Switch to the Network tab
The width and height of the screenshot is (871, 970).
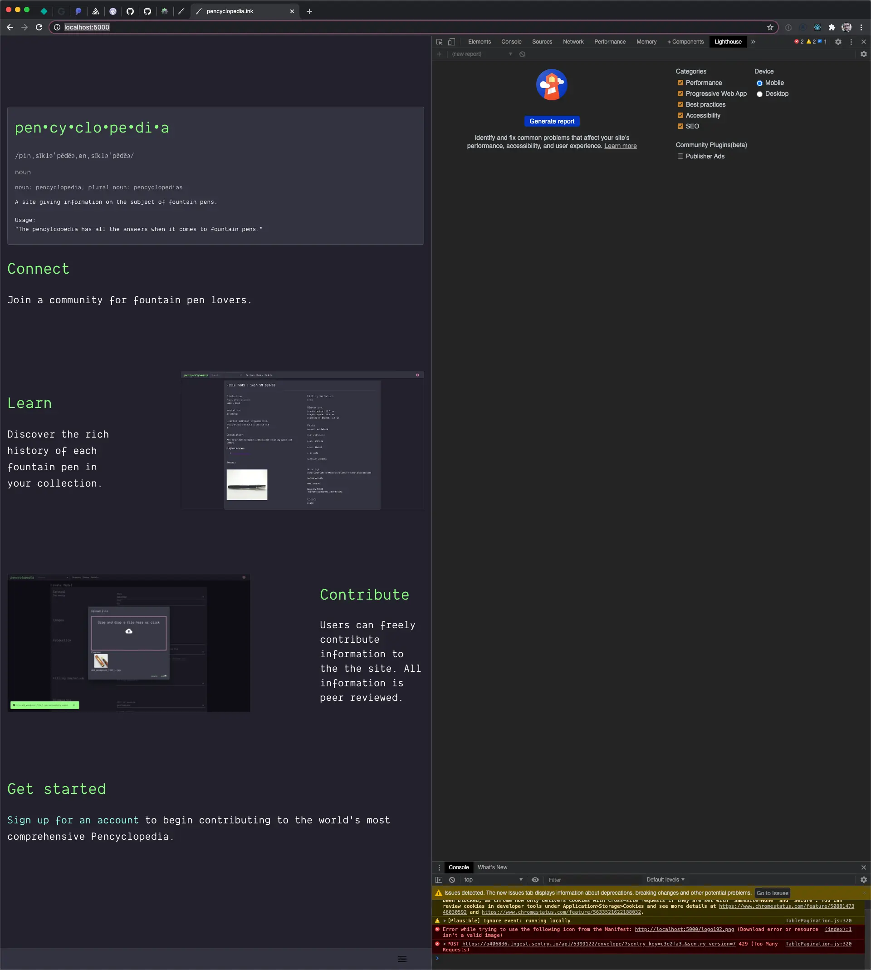point(573,42)
